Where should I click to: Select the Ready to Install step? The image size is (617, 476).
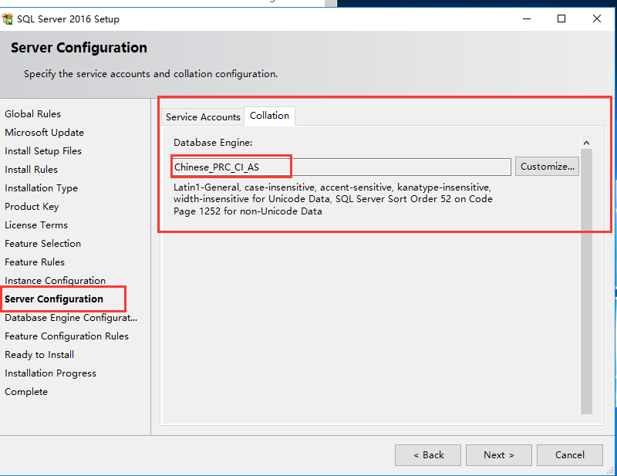[39, 355]
